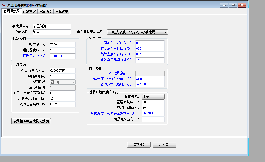Click the 从数据库中查找物化数据 button
Screen dimensions: 265x162
(31, 121)
